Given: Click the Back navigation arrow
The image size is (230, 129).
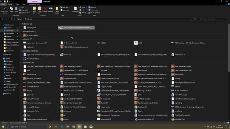Looking at the screenshot, I should pos(2,19).
